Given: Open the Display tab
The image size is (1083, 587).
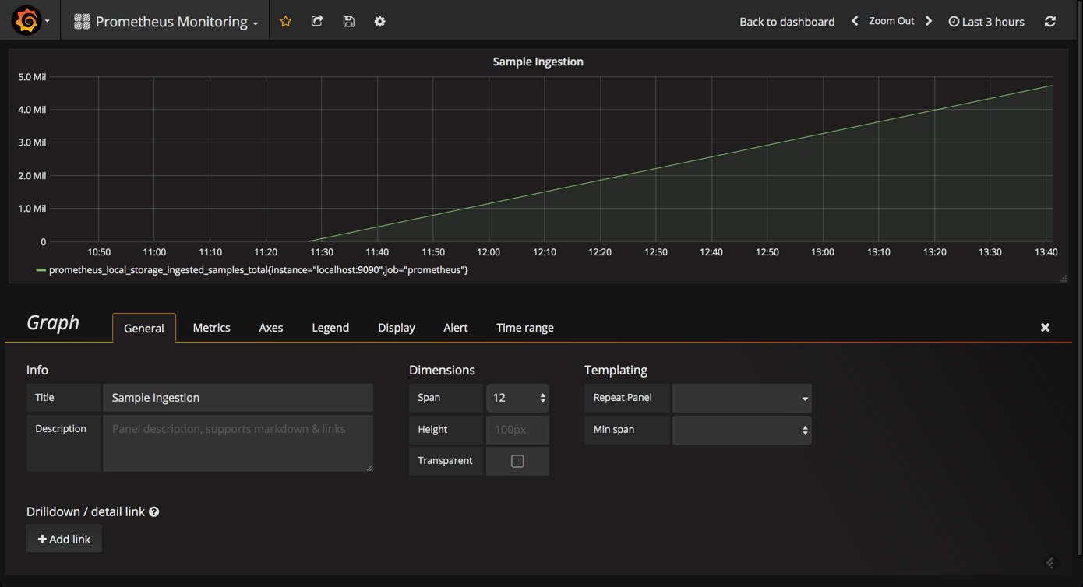Looking at the screenshot, I should tap(397, 328).
